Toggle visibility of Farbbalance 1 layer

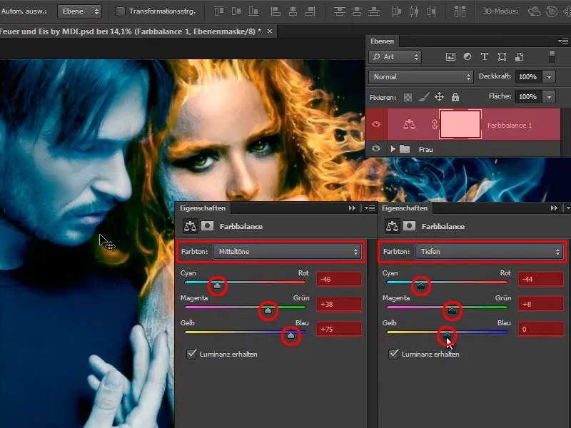376,124
